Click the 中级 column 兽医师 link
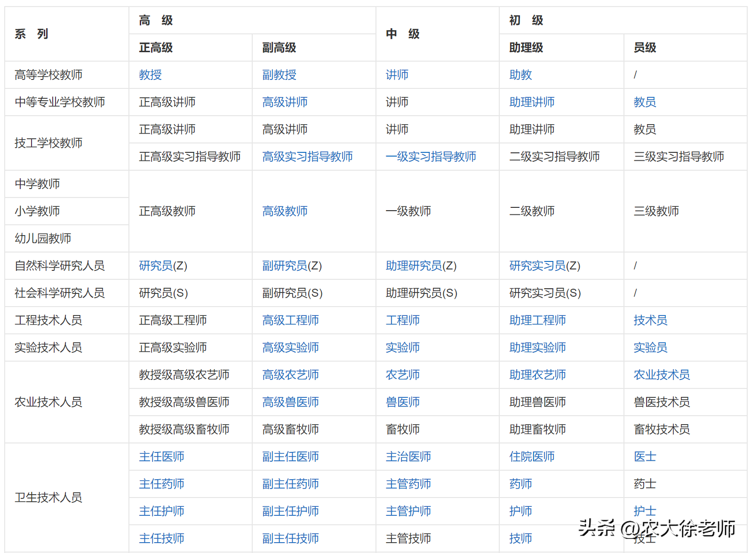This screenshot has width=751, height=553. (x=402, y=402)
